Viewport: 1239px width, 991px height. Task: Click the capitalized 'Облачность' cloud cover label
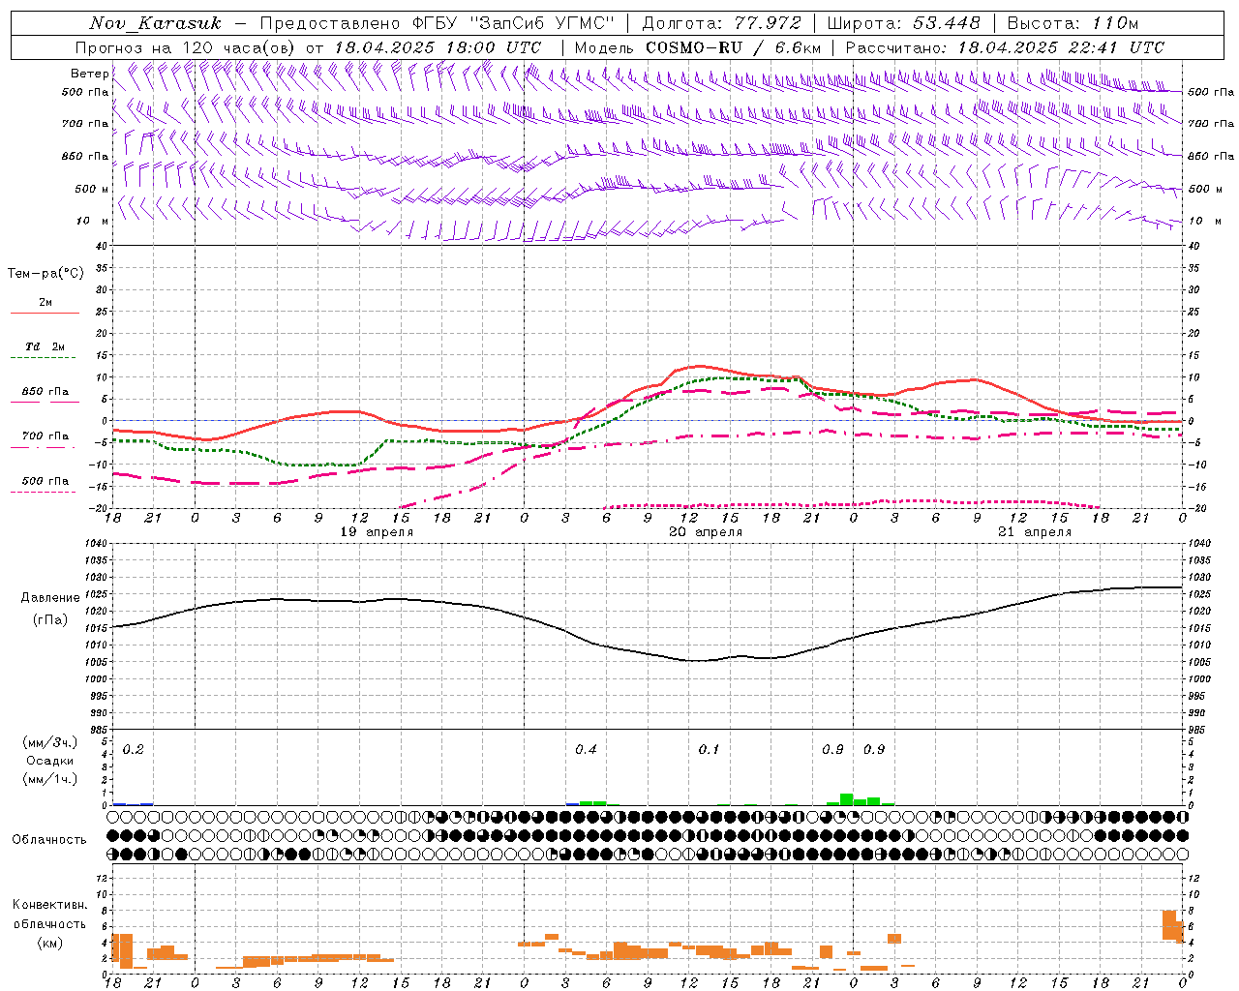49,840
